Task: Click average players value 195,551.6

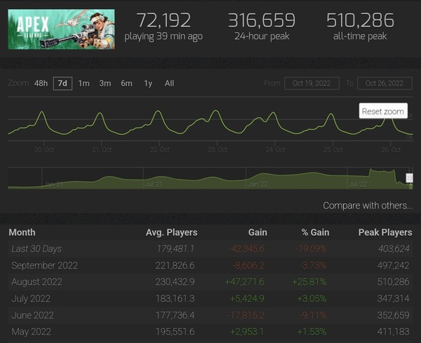Action: [x=175, y=332]
